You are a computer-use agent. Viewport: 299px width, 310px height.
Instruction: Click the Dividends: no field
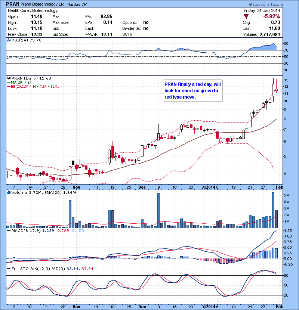point(135,28)
